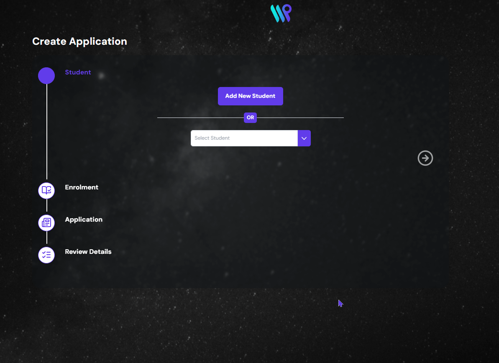
Task: Click connector between Application and Review Details
Action: coord(46,238)
